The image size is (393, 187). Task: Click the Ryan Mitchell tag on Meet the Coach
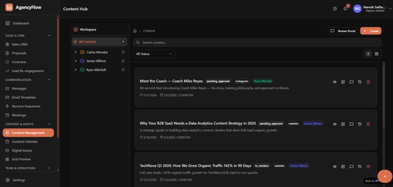263,81
